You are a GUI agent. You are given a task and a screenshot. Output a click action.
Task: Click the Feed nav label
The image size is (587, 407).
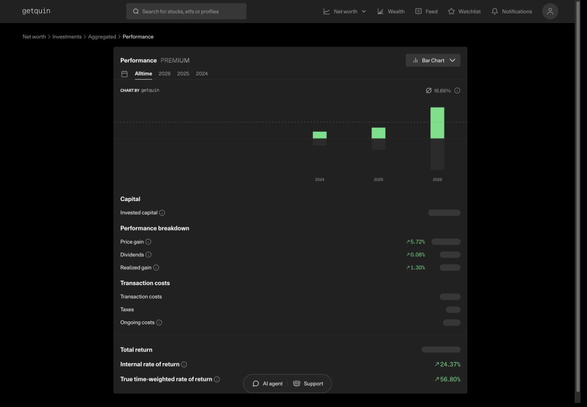[x=432, y=11]
